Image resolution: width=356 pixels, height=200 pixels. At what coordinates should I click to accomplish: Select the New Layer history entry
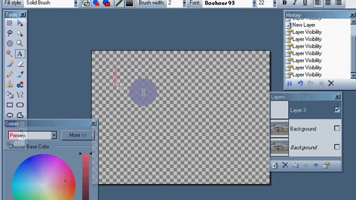(x=304, y=25)
